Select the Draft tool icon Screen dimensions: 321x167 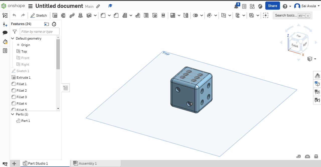coord(125,16)
